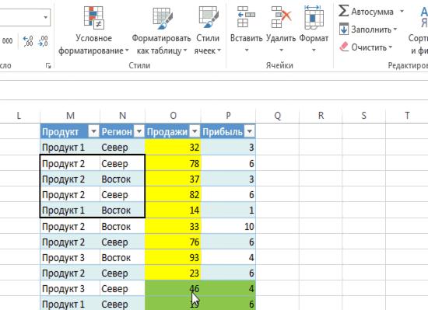The height and width of the screenshot is (310, 428).
Task: Click the Продукт header cell text
Action: 61,132
